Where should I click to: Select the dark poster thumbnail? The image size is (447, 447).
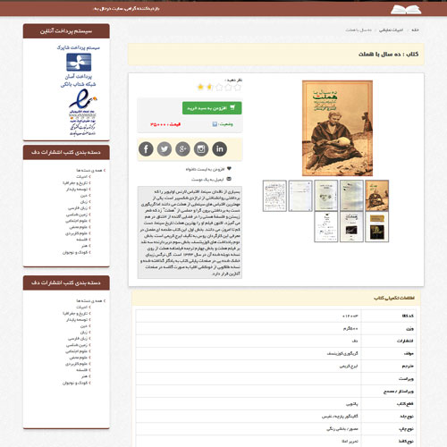point(377,227)
